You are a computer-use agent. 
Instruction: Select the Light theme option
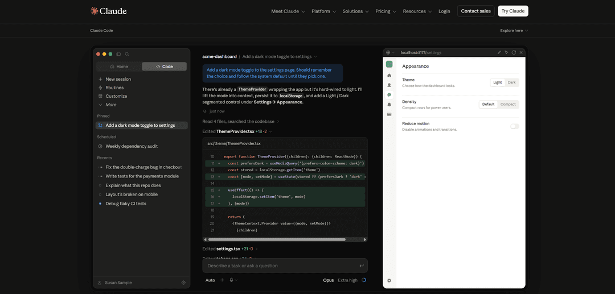point(497,82)
